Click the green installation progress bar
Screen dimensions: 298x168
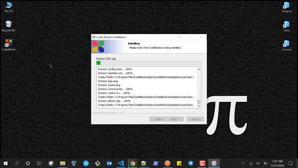(149, 63)
